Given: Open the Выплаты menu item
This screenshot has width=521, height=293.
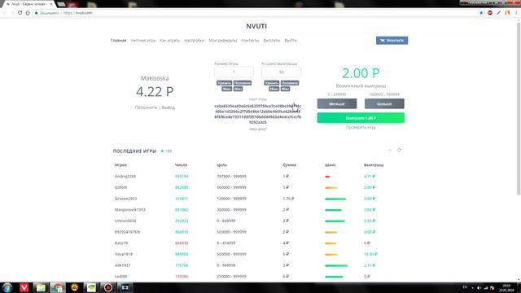Looking at the screenshot, I should pos(271,41).
